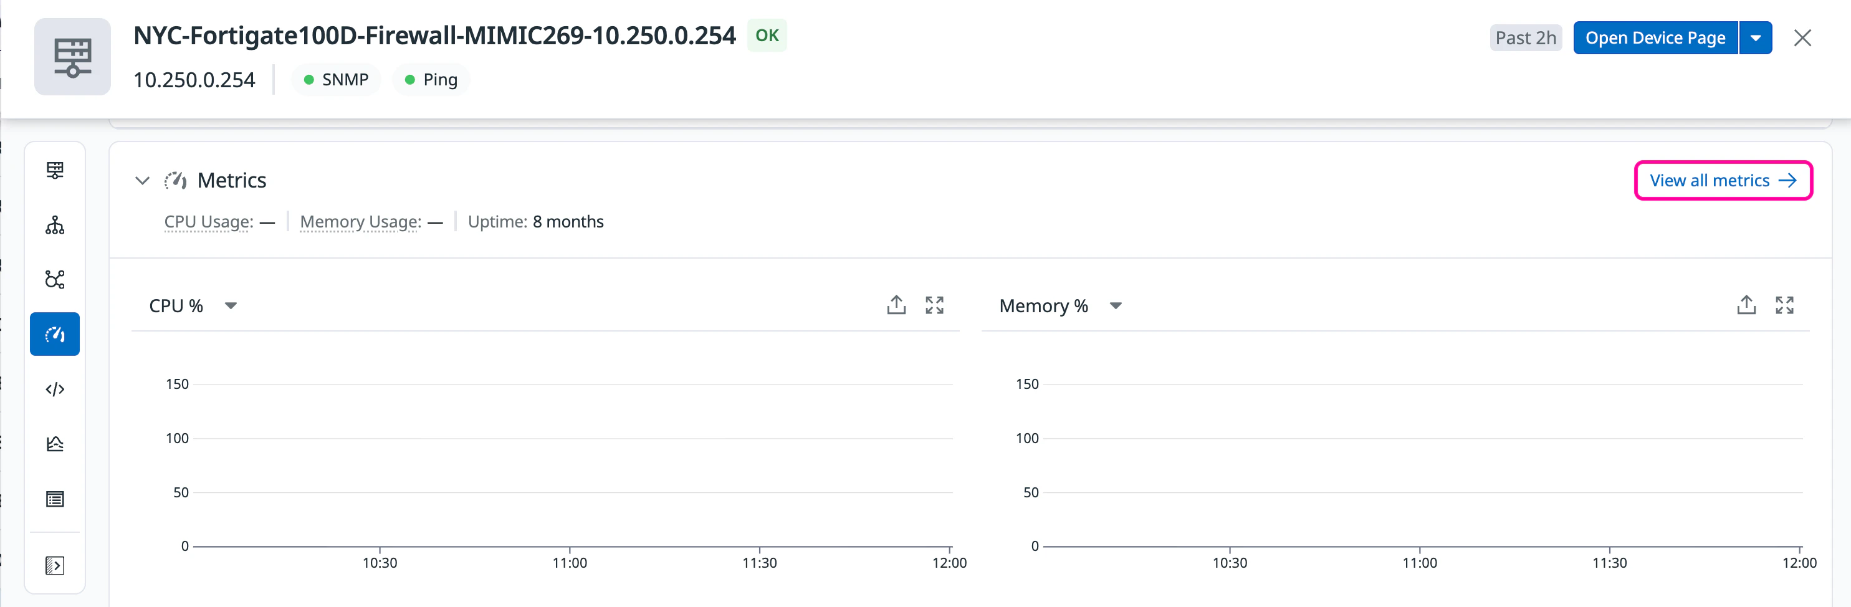Export the CPU % graph
Image resolution: width=1851 pixels, height=607 pixels.
tap(896, 305)
